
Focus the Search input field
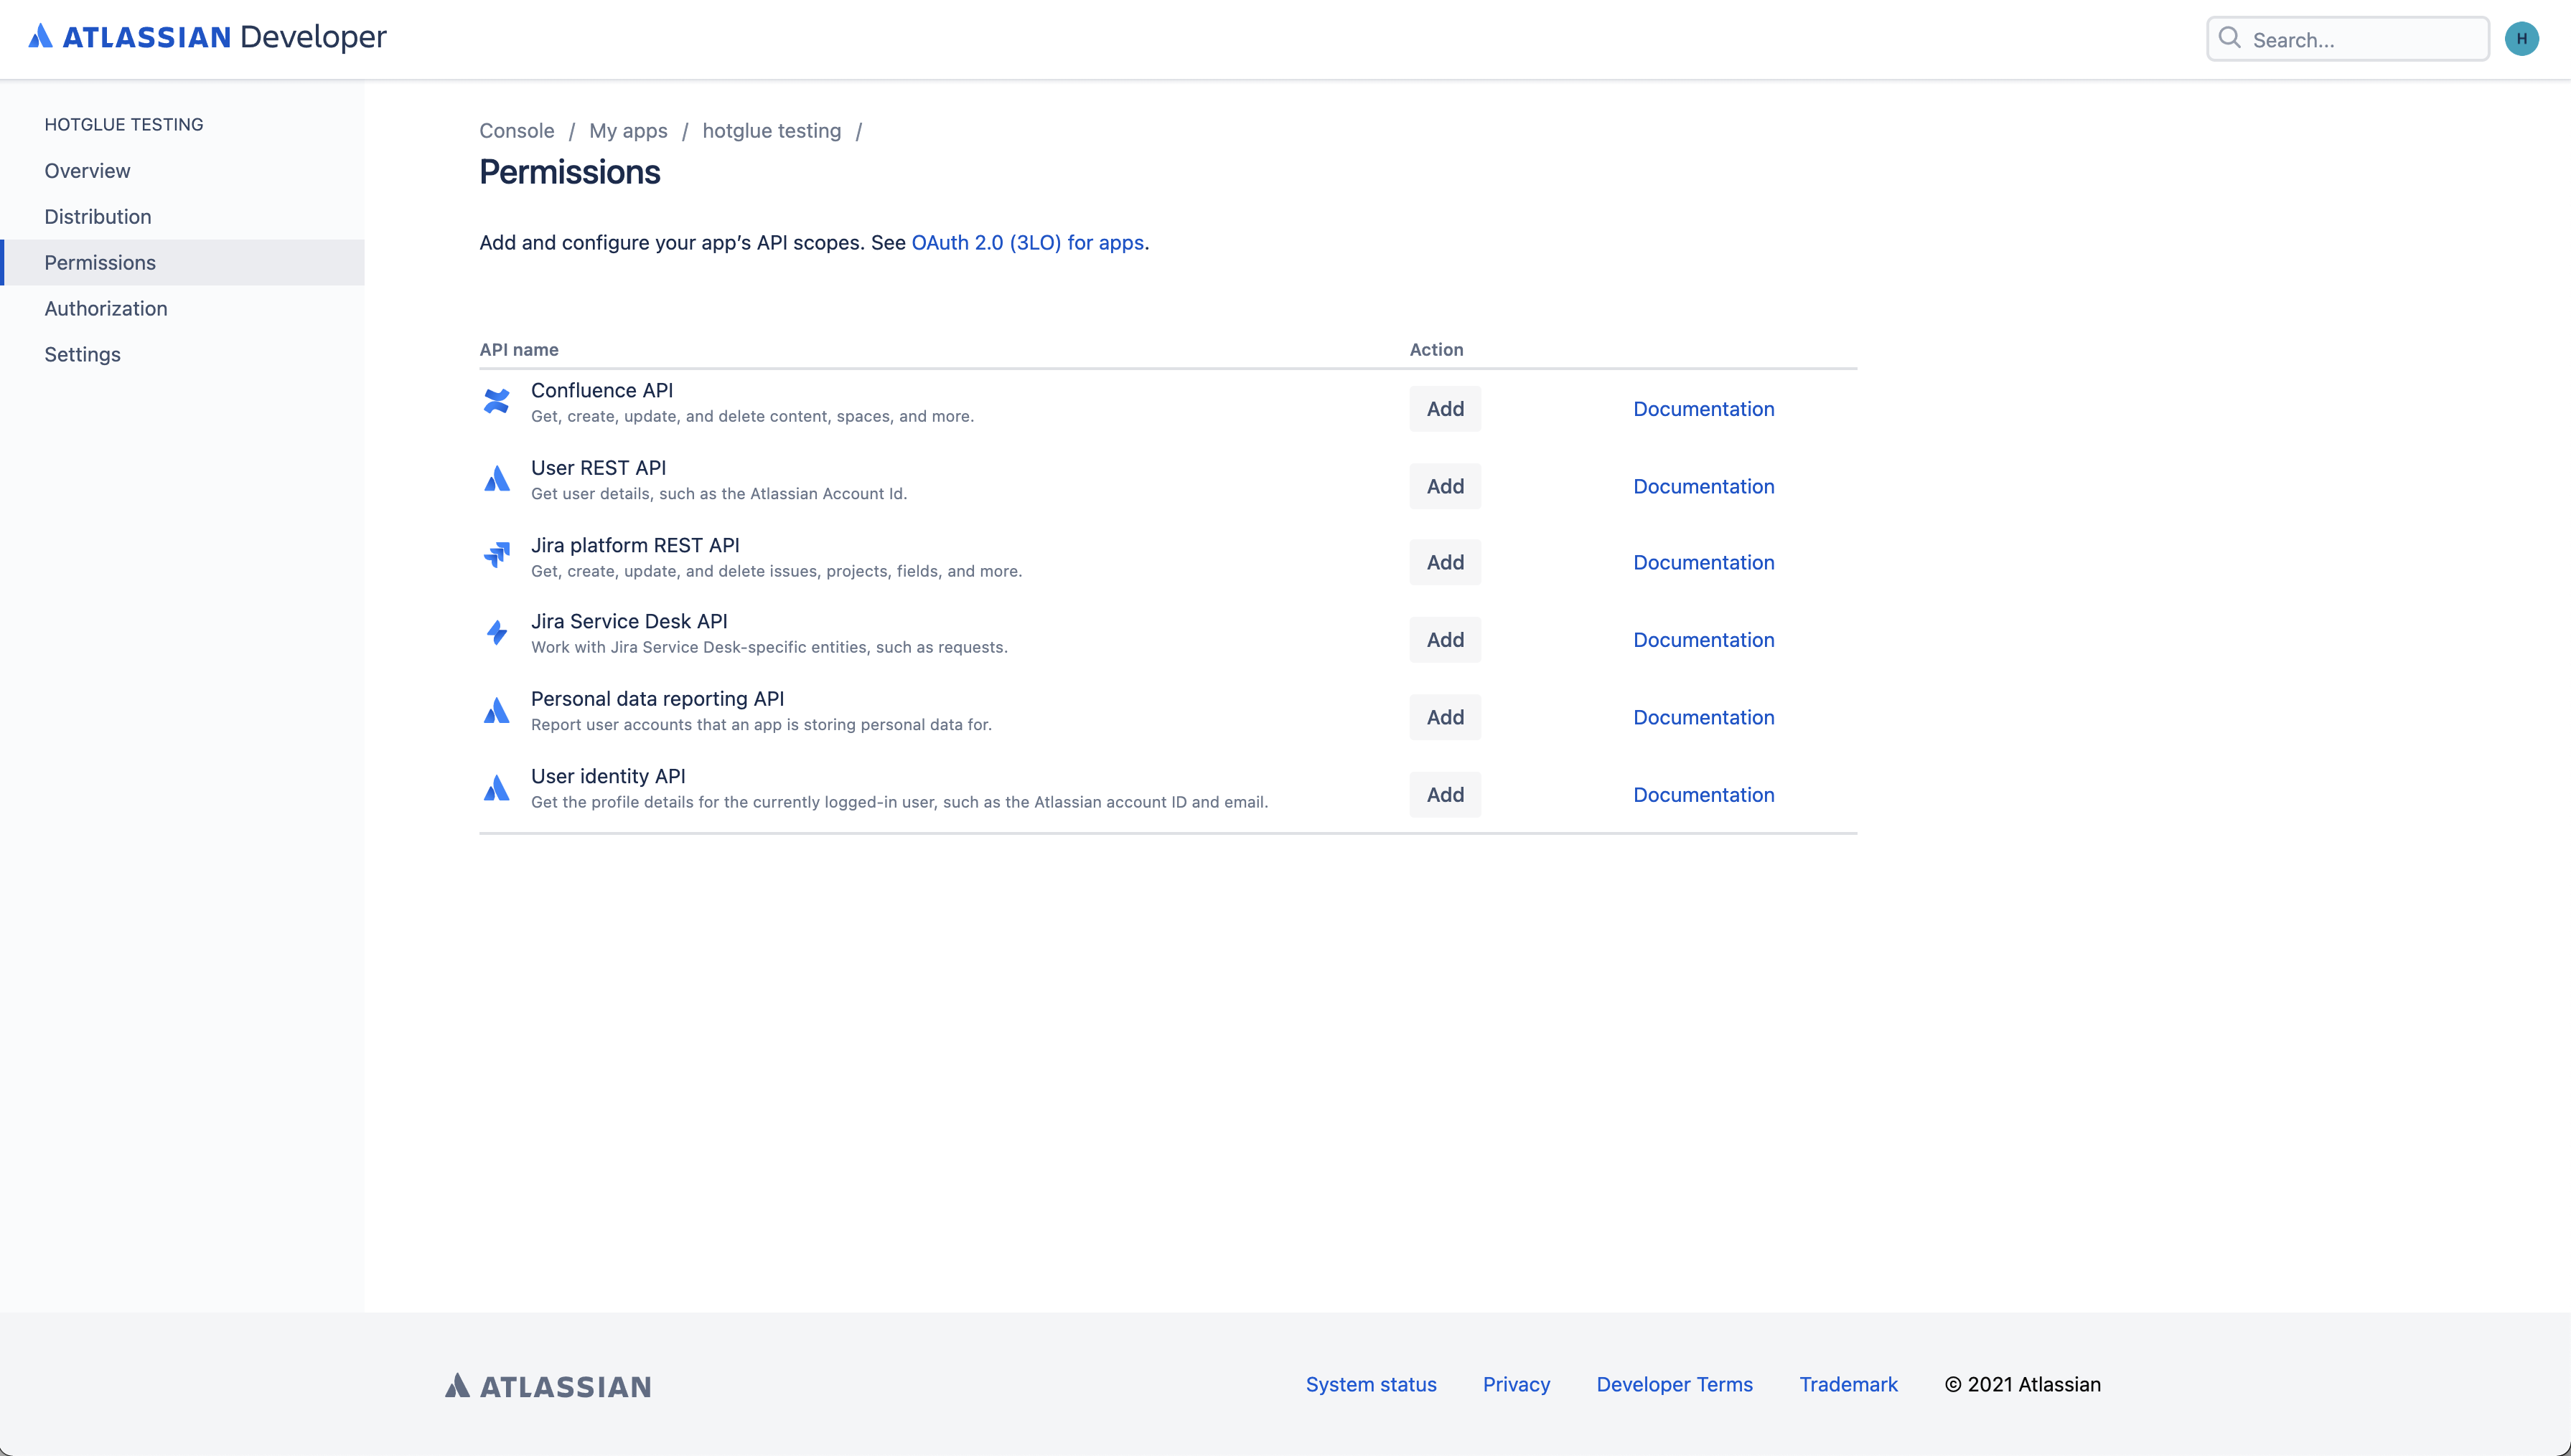click(2362, 40)
